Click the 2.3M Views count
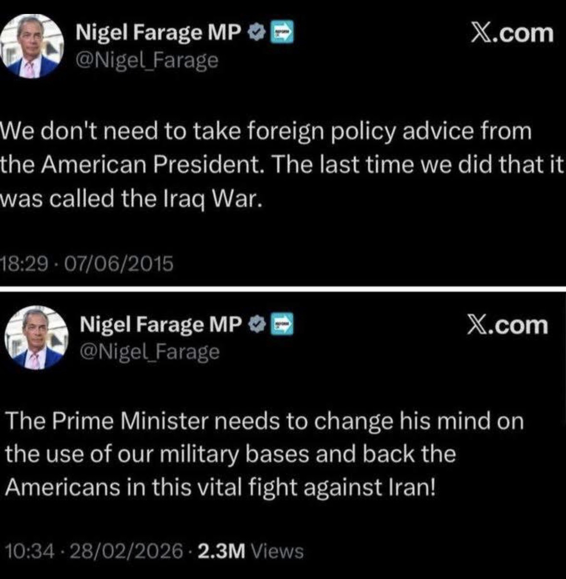 [250, 551]
